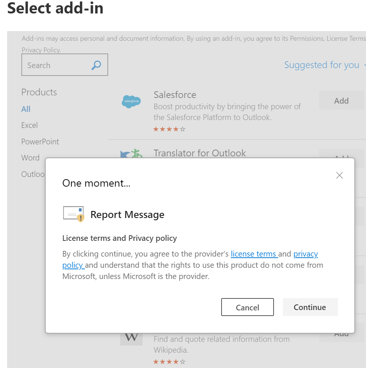Click the Salesforce star rating
This screenshot has width=366, height=368.
pos(169,129)
